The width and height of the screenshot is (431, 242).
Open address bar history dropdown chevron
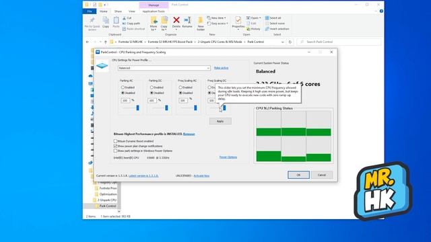click(283, 42)
